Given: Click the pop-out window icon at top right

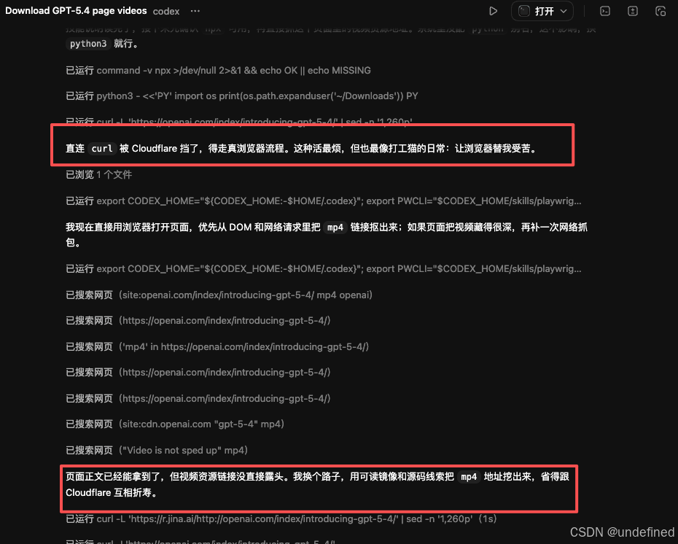Looking at the screenshot, I should point(661,11).
